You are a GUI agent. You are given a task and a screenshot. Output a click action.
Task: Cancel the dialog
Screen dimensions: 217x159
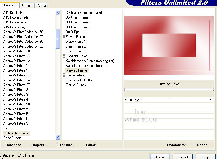[182, 157]
